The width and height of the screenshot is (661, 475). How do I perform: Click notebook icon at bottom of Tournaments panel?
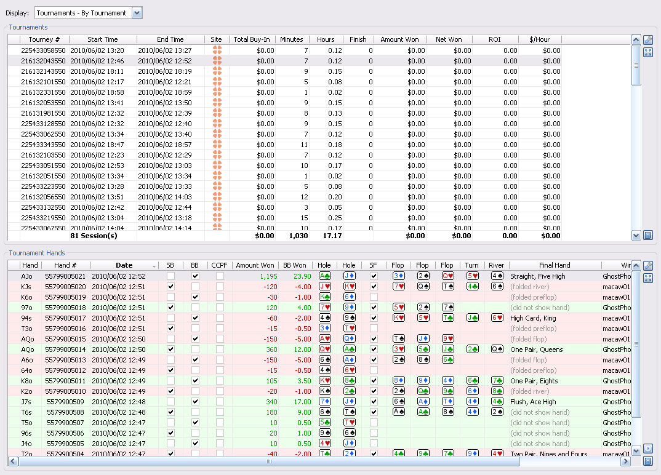coord(647,235)
